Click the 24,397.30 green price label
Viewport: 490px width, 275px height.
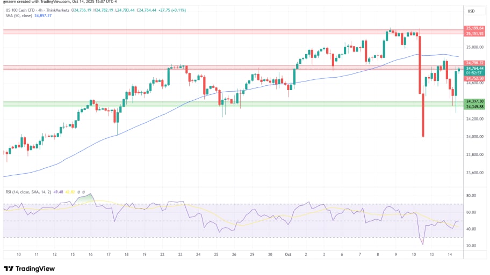[475, 101]
